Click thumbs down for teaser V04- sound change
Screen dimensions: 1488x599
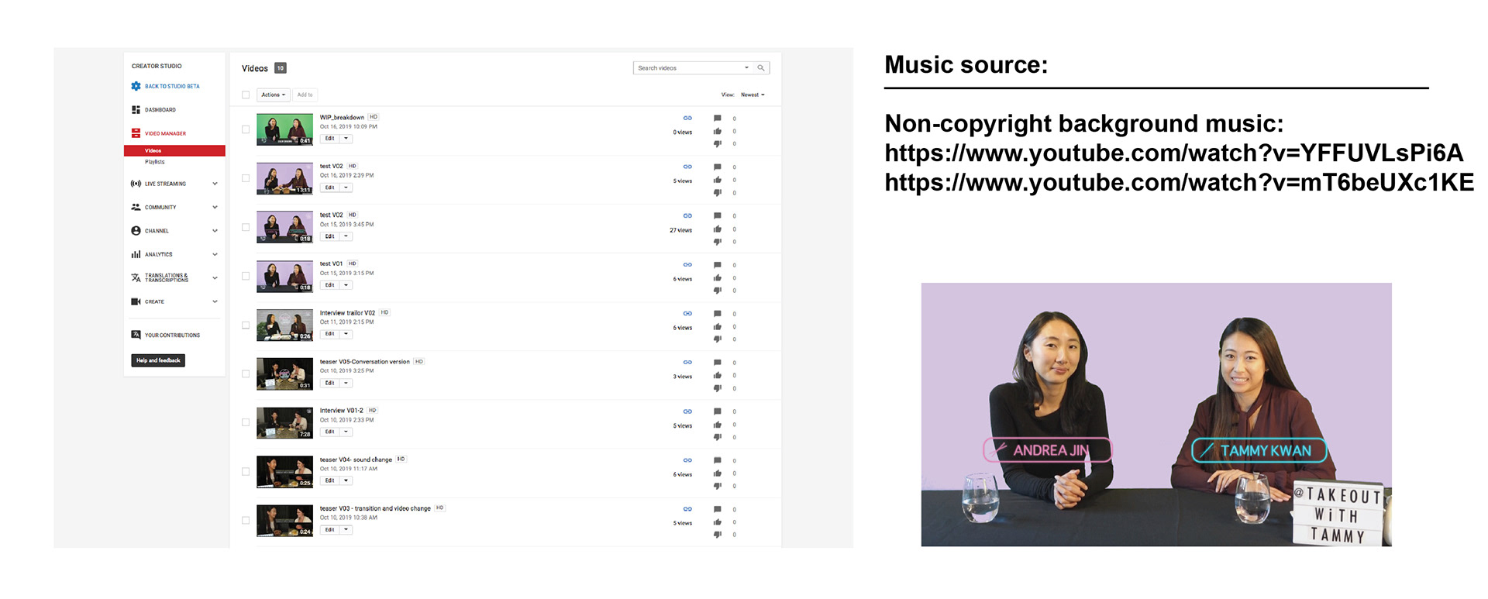pyautogui.click(x=718, y=486)
